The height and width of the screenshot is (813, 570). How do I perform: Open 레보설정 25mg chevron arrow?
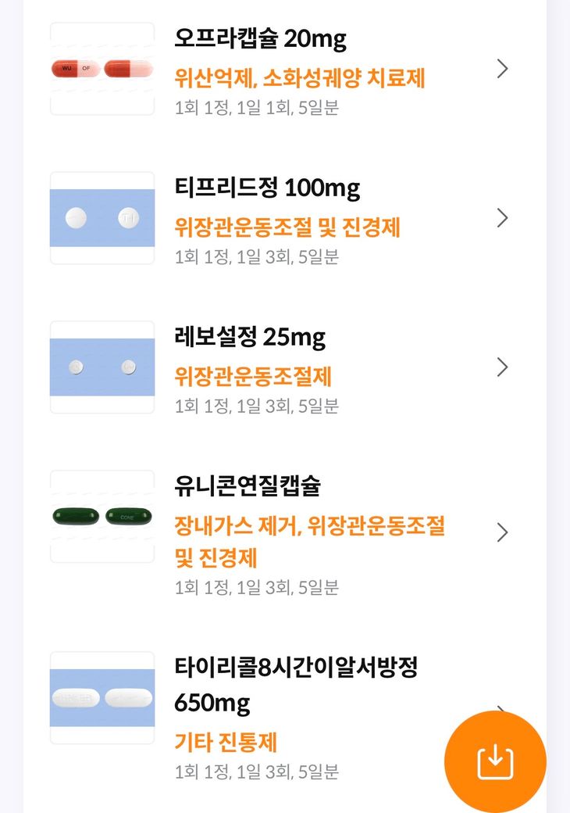pos(502,367)
